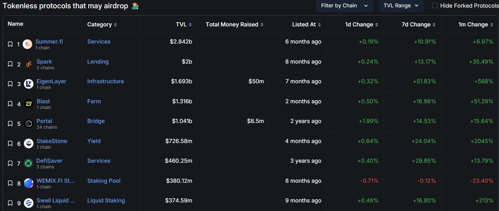Toggle bookmark for WEMIX.FI Staking
Viewport: 499px width, 211px height.
[10, 183]
